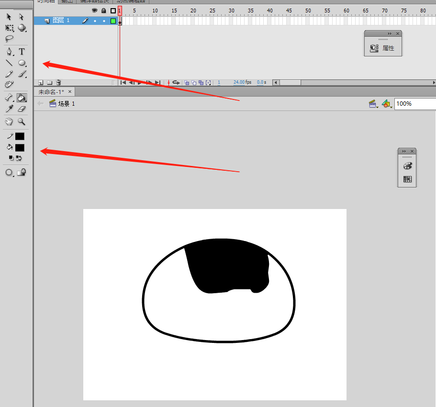Center the playhead frame
436x407 pixels.
click(x=168, y=83)
